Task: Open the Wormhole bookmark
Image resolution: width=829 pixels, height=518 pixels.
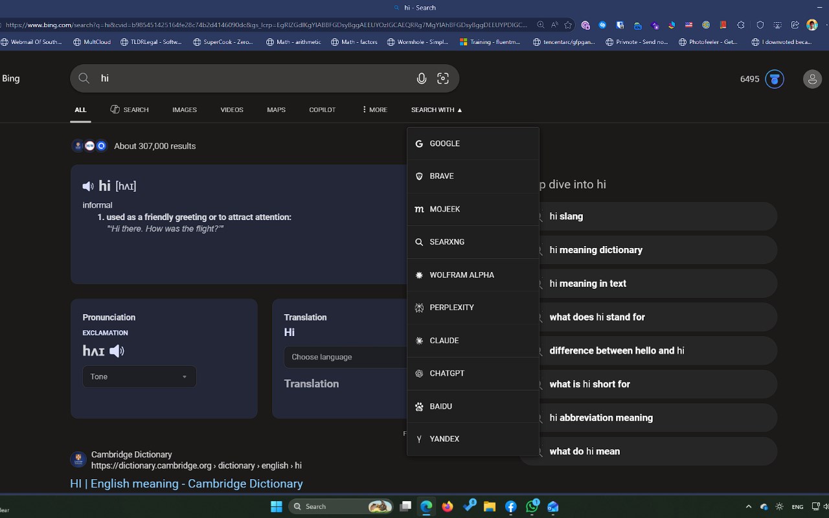Action: [x=418, y=42]
